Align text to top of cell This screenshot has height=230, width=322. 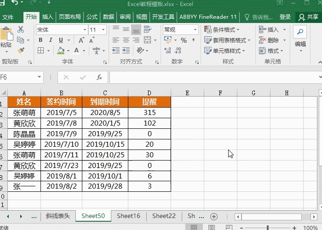point(116,29)
